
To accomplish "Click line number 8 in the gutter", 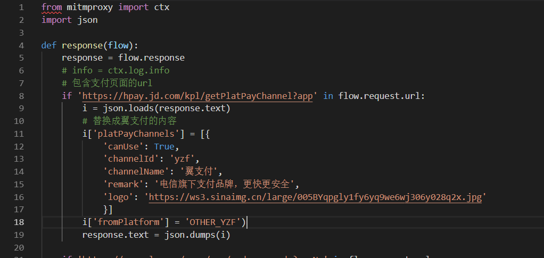I will click(x=21, y=96).
